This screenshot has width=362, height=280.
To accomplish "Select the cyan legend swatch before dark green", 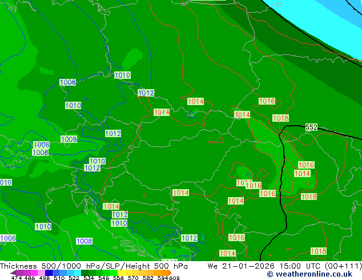I will pyautogui.click(x=78, y=273).
